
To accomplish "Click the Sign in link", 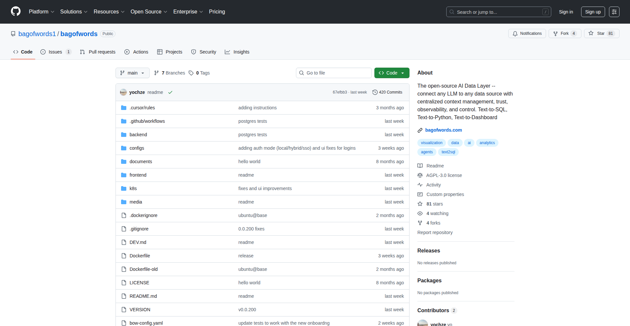I will pos(566,12).
